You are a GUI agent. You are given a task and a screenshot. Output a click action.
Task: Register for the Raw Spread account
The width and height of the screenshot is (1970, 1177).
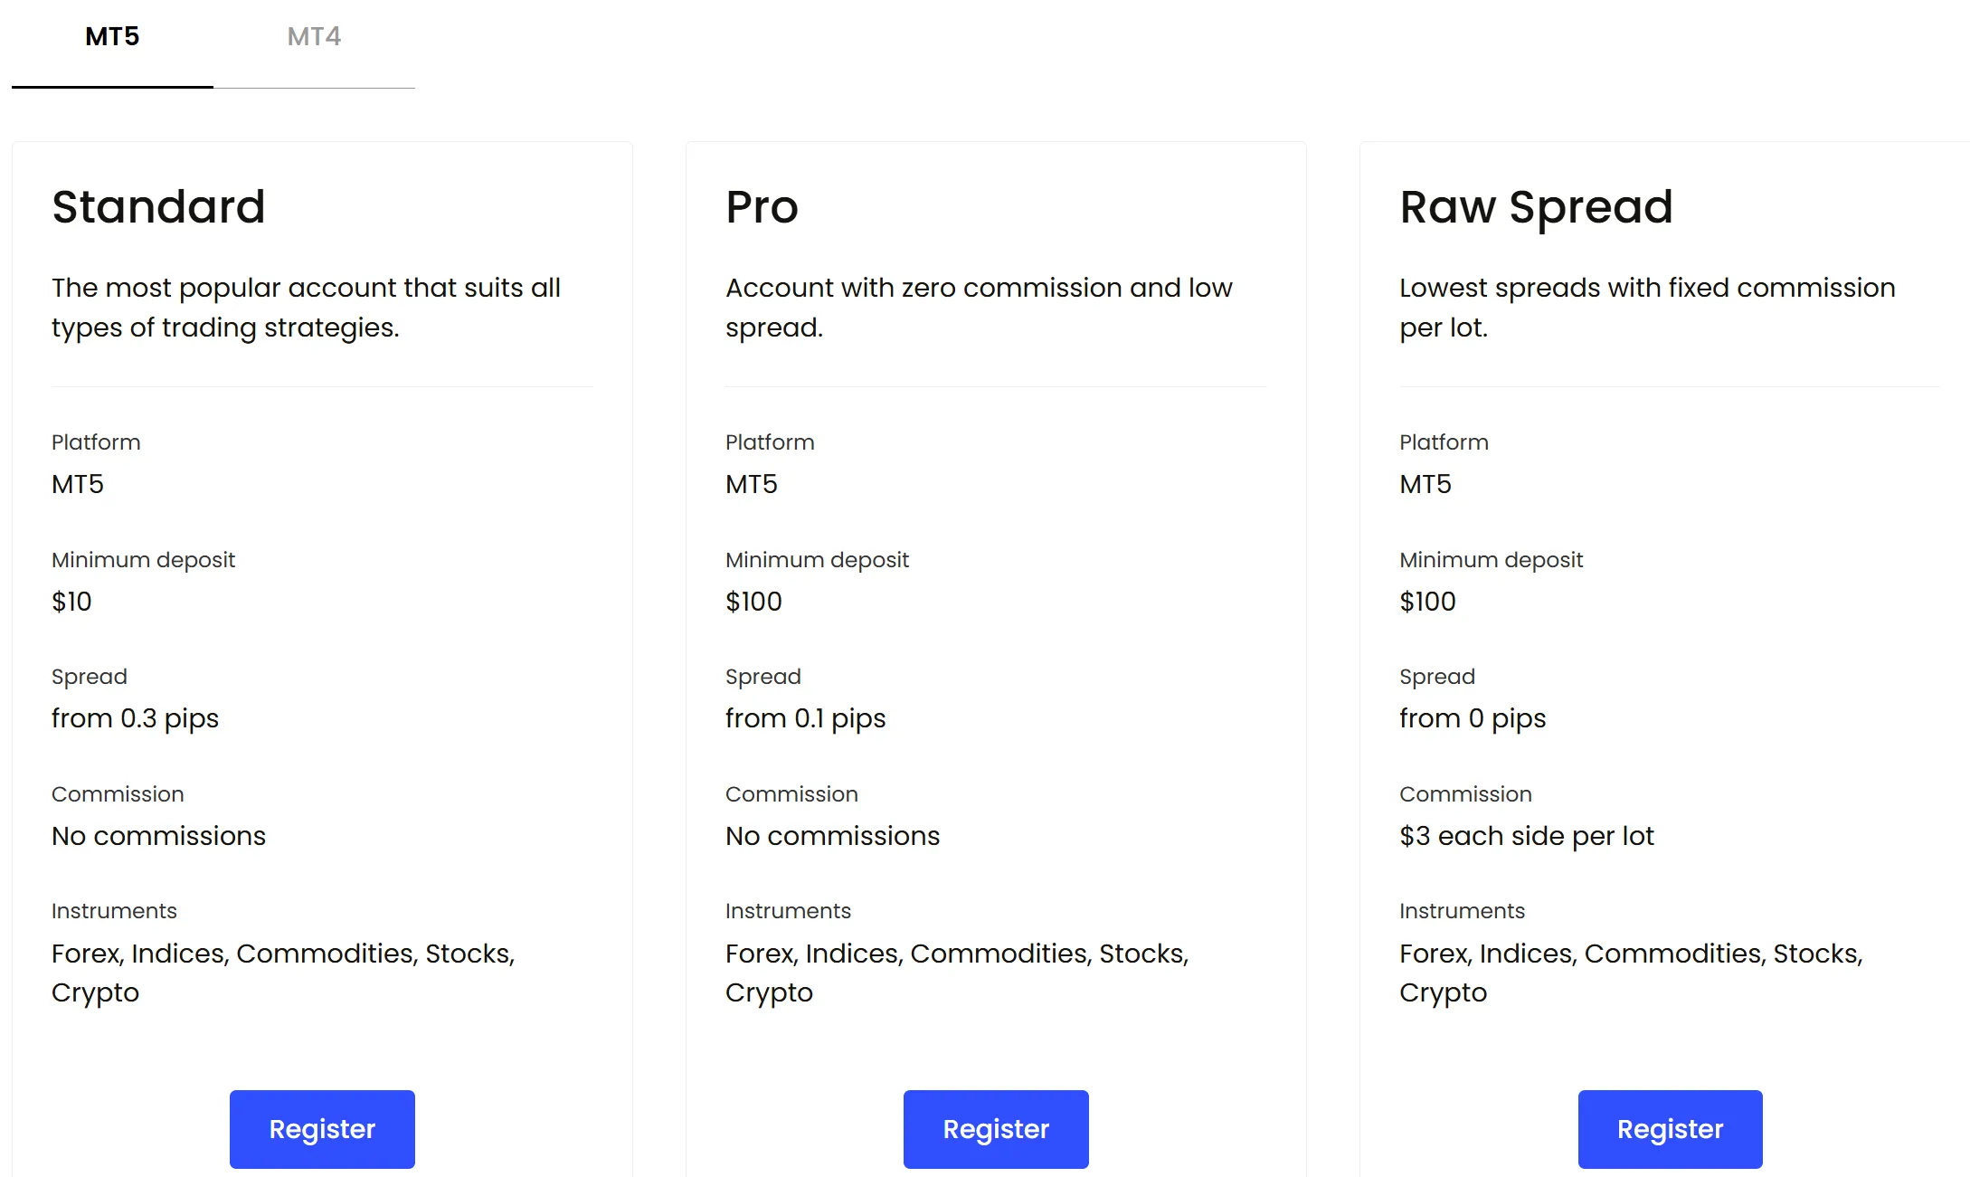(1670, 1128)
